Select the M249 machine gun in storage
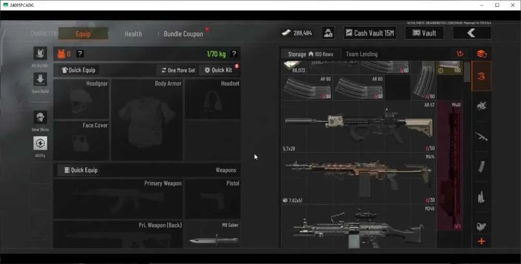 pos(359,227)
